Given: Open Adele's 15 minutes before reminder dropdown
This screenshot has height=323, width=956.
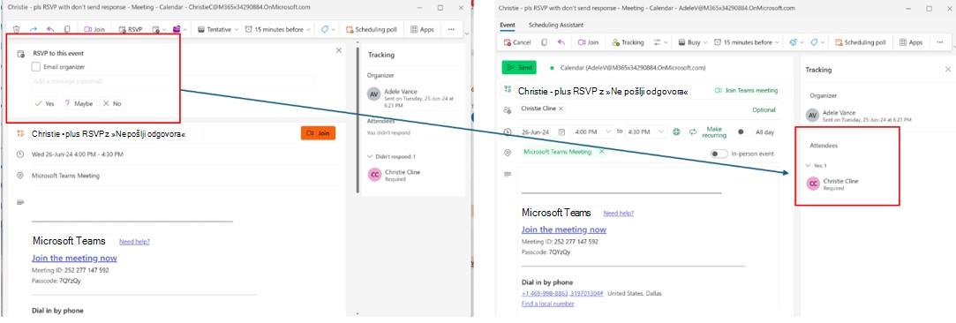Looking at the screenshot, I should click(x=746, y=42).
